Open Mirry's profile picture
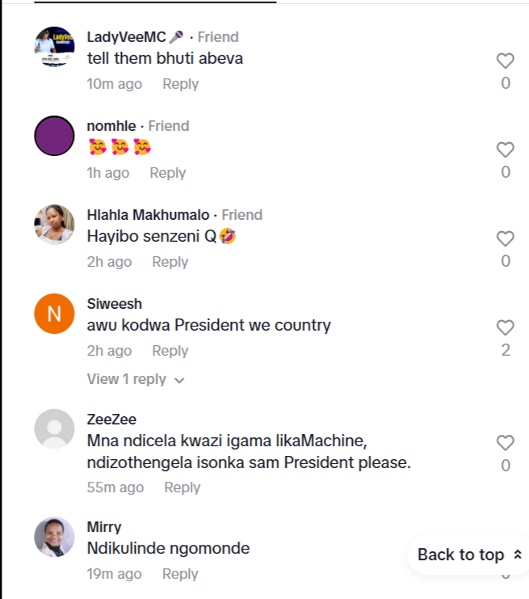Screen dimensions: 529x599 point(54,537)
